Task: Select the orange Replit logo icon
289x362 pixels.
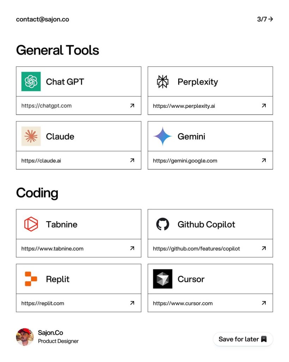Action: tap(31, 279)
